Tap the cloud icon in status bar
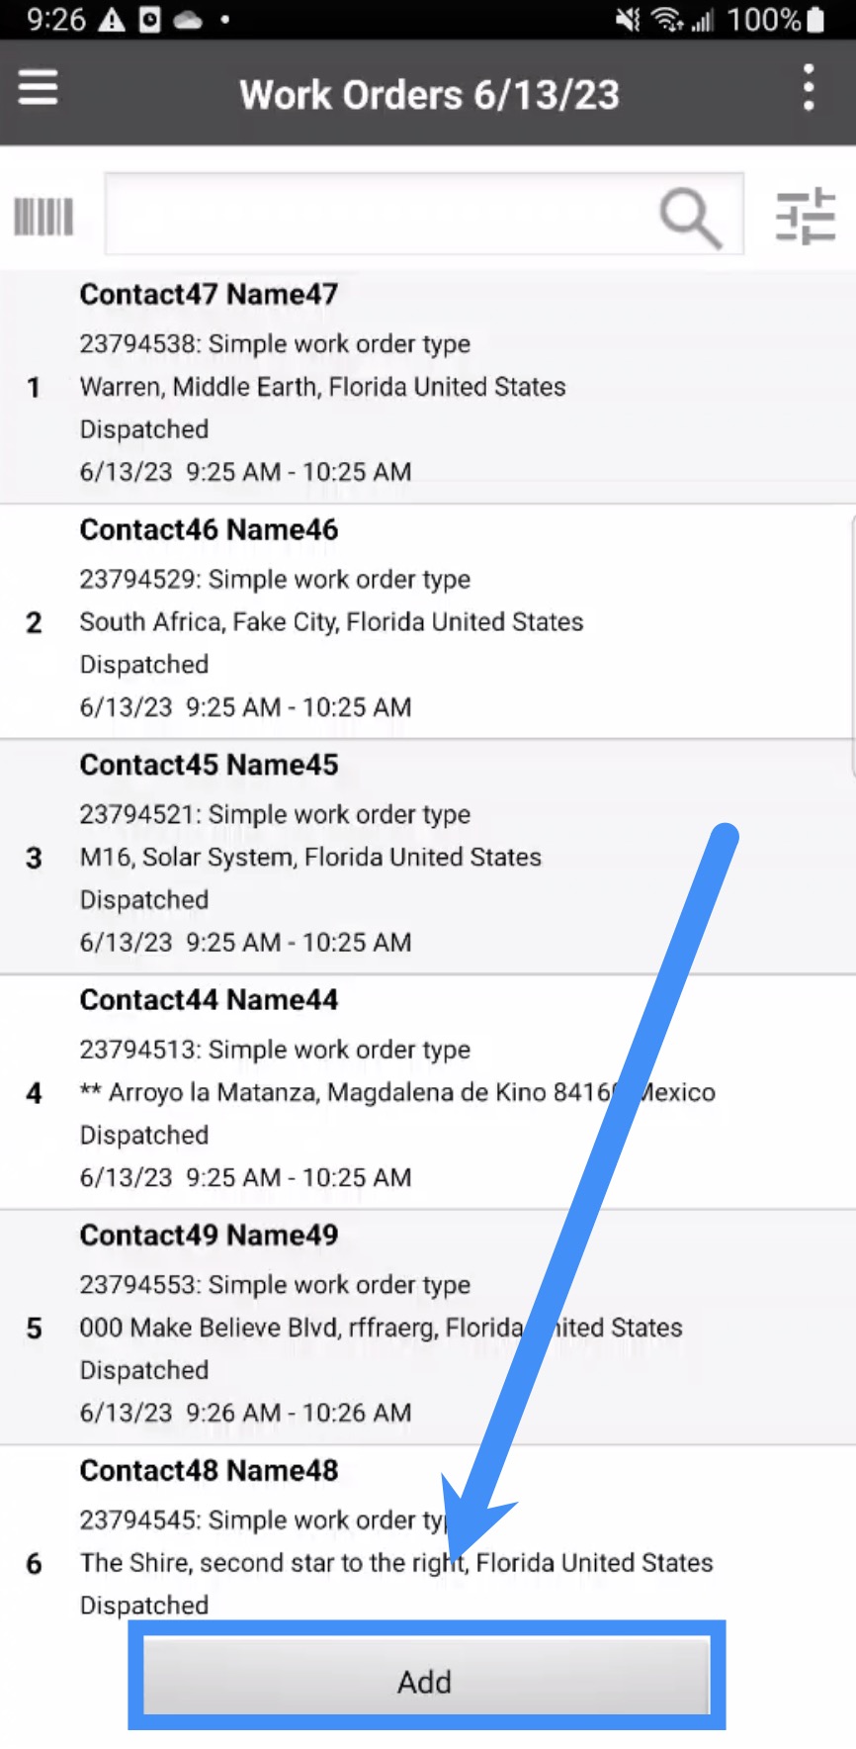The image size is (856, 1749). (x=187, y=20)
